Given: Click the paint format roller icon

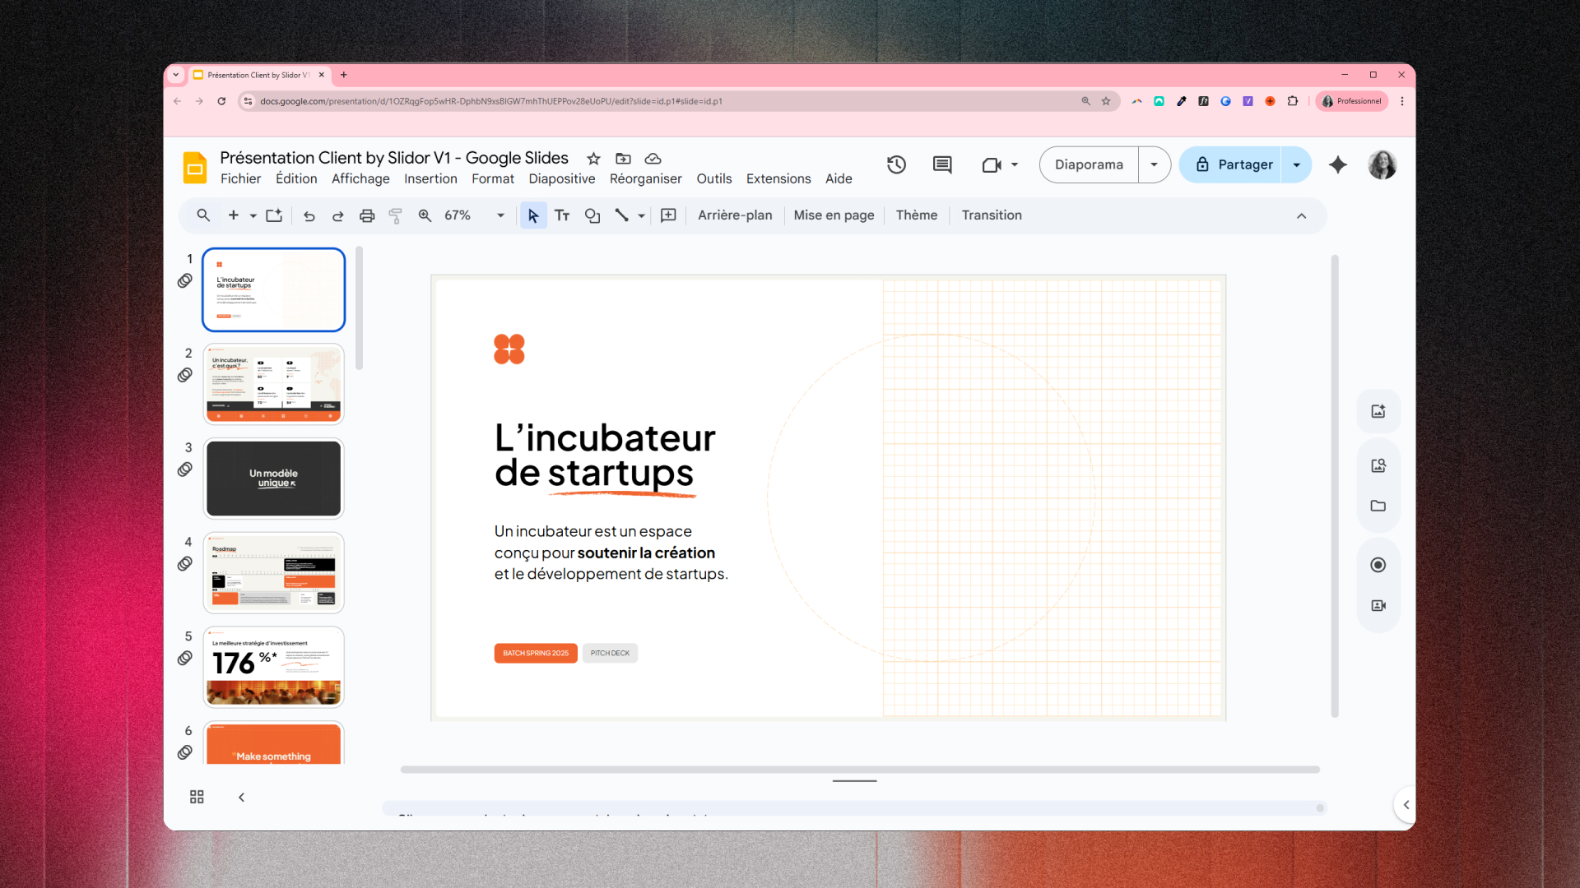Looking at the screenshot, I should pos(396,215).
